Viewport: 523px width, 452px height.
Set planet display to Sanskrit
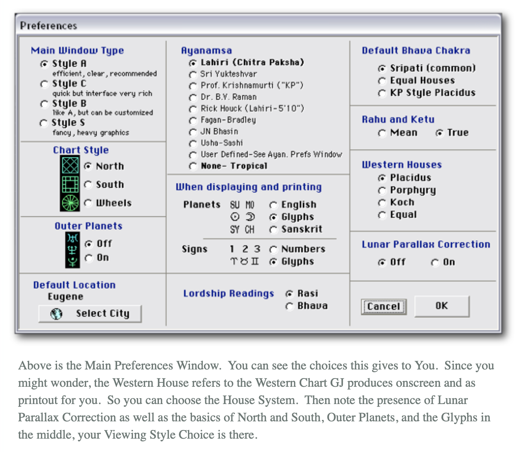pyautogui.click(x=273, y=230)
